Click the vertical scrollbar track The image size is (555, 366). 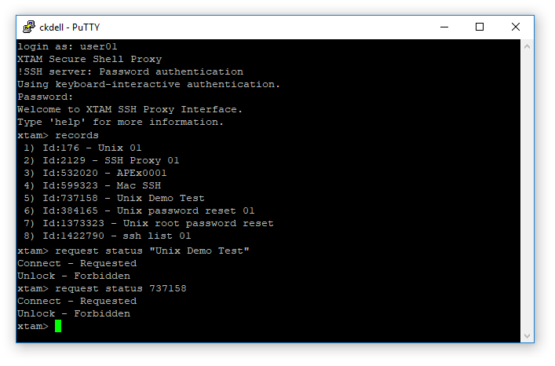(x=528, y=188)
